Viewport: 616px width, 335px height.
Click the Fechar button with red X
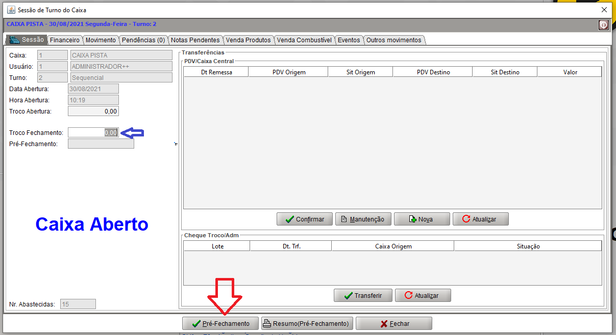pos(393,323)
